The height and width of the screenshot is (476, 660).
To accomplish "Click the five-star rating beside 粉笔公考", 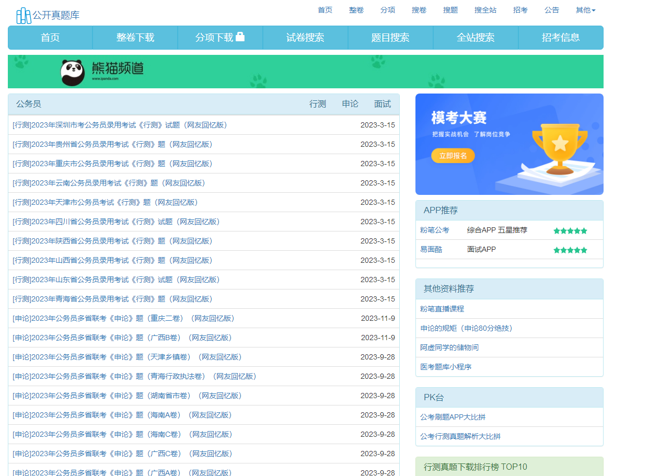I will tap(570, 230).
